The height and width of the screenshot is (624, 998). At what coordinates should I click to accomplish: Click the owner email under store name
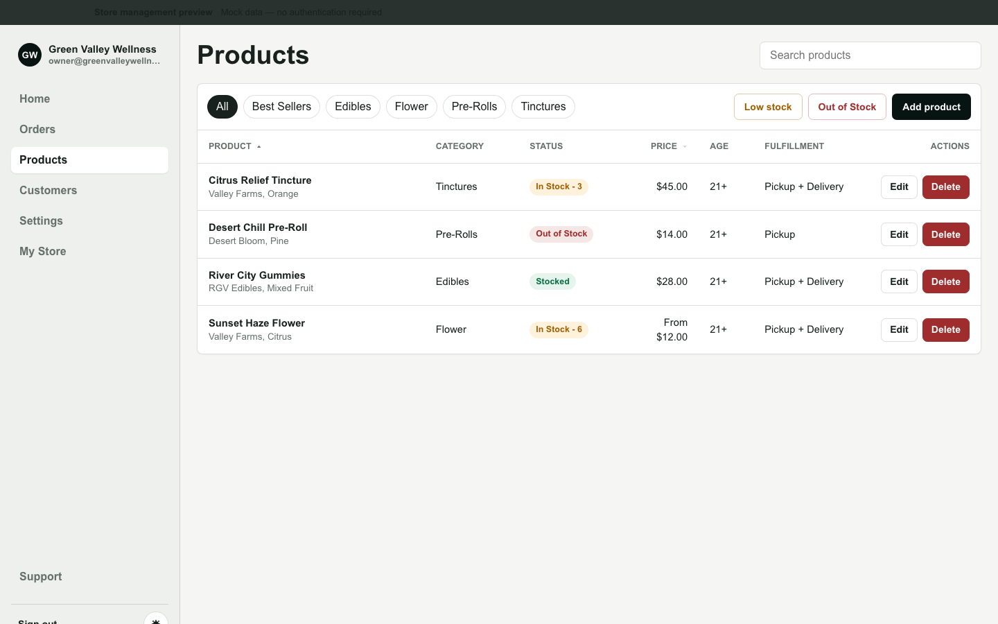pos(104,61)
